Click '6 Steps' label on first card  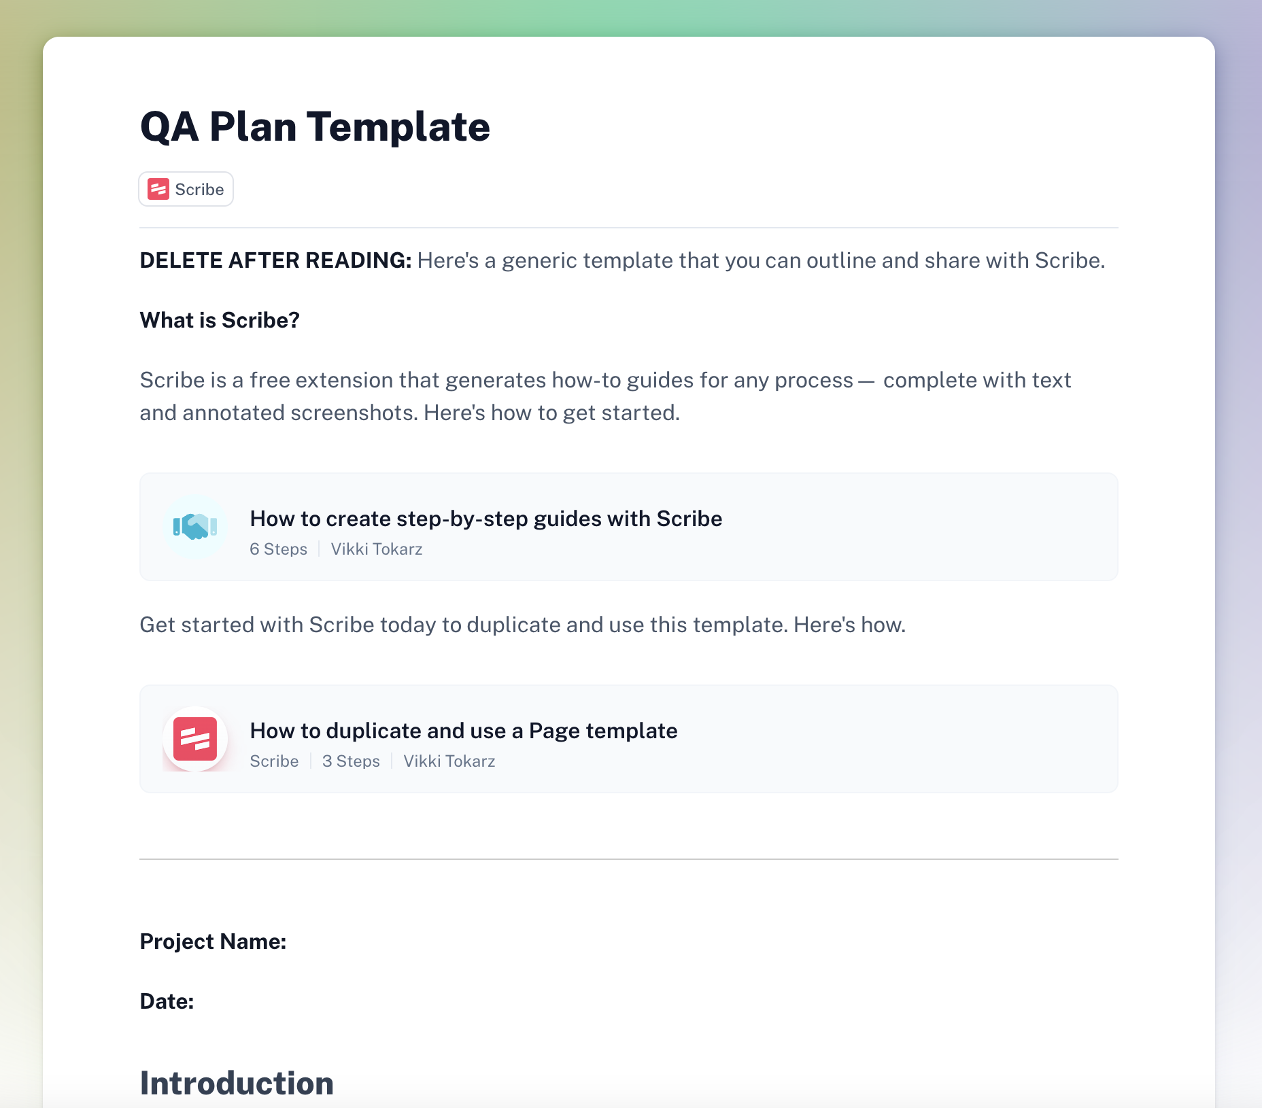(x=279, y=549)
